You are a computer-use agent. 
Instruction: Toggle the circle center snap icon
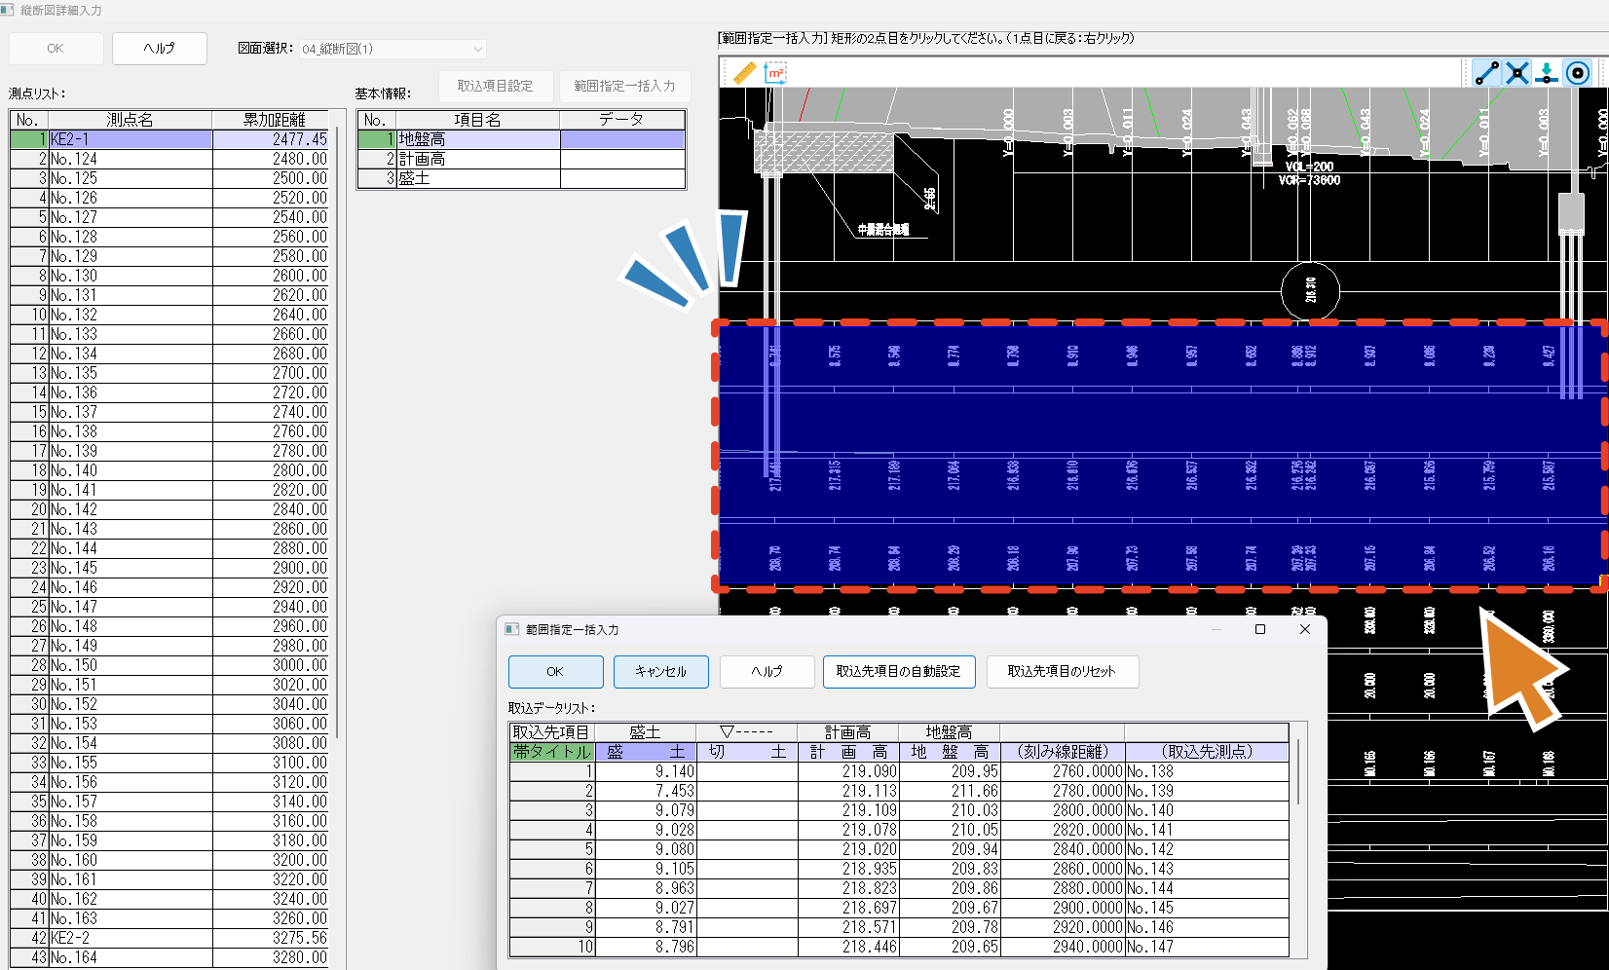(1578, 73)
